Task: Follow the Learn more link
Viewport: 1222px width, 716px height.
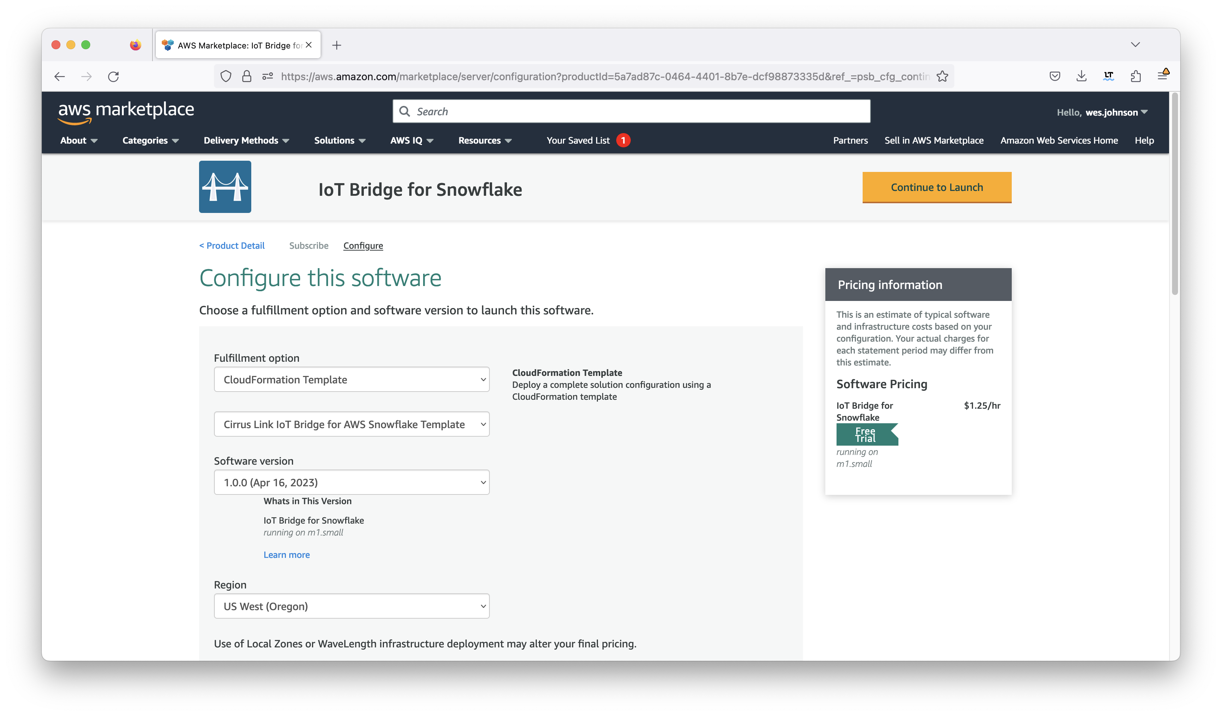Action: pyautogui.click(x=287, y=555)
